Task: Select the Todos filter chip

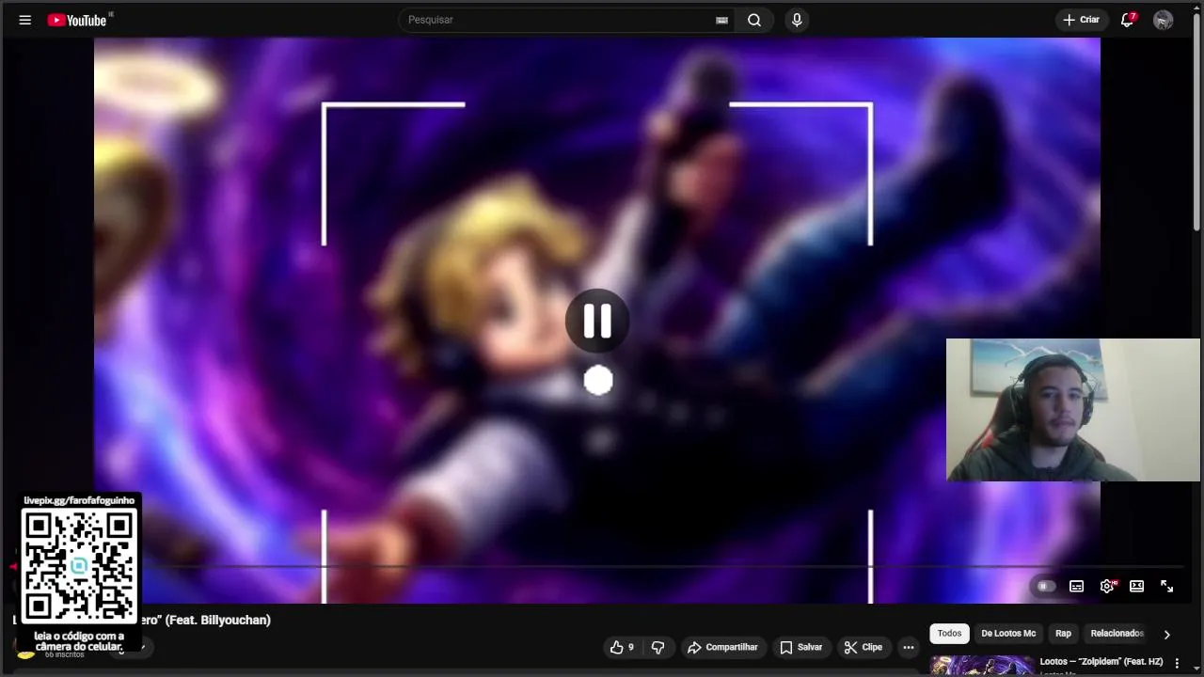Action: (949, 634)
